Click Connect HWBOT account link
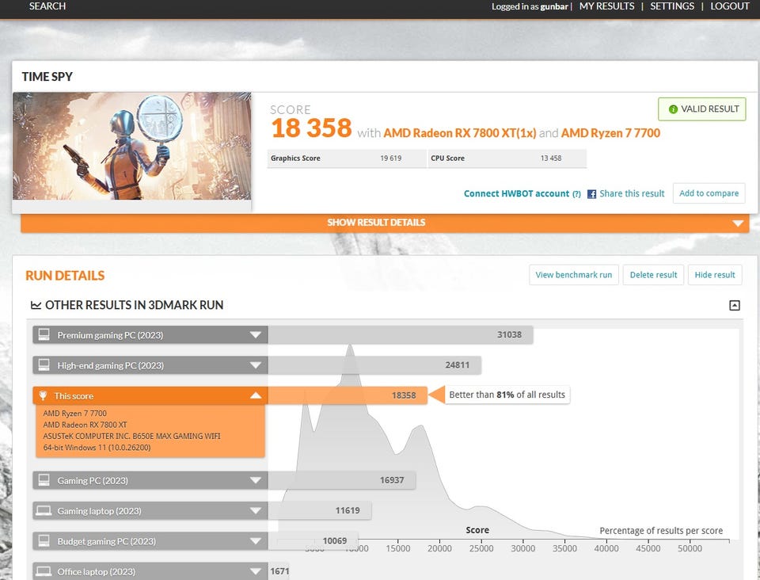This screenshot has height=580, width=760. click(516, 193)
